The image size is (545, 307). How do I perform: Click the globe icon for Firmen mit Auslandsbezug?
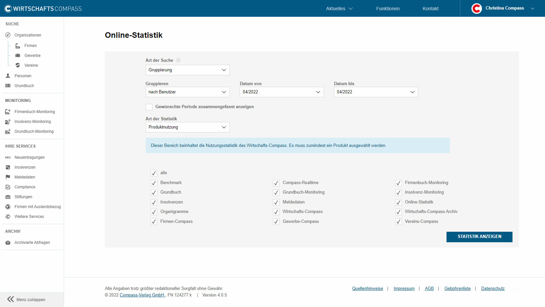pyautogui.click(x=8, y=207)
